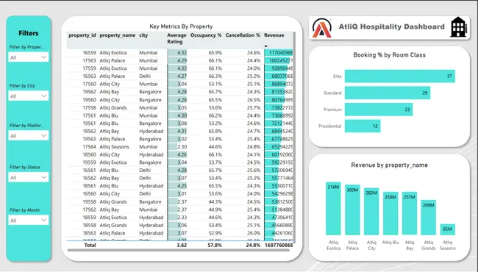This screenshot has height=272, width=478.
Task: Click Atliq Seasons in the 17564 row
Action: [114, 147]
